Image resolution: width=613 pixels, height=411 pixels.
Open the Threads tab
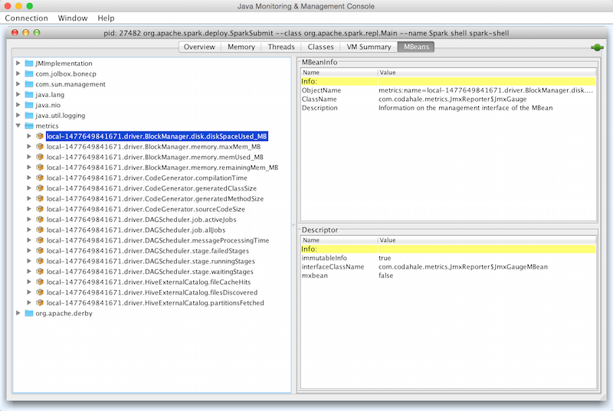[x=280, y=47]
